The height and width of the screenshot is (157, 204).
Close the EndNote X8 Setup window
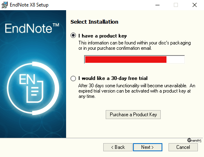(x=195, y=5)
